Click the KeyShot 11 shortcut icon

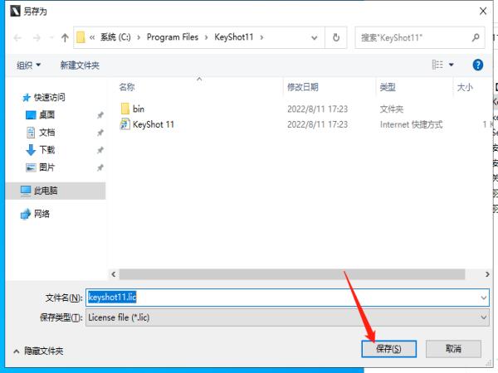coord(124,124)
